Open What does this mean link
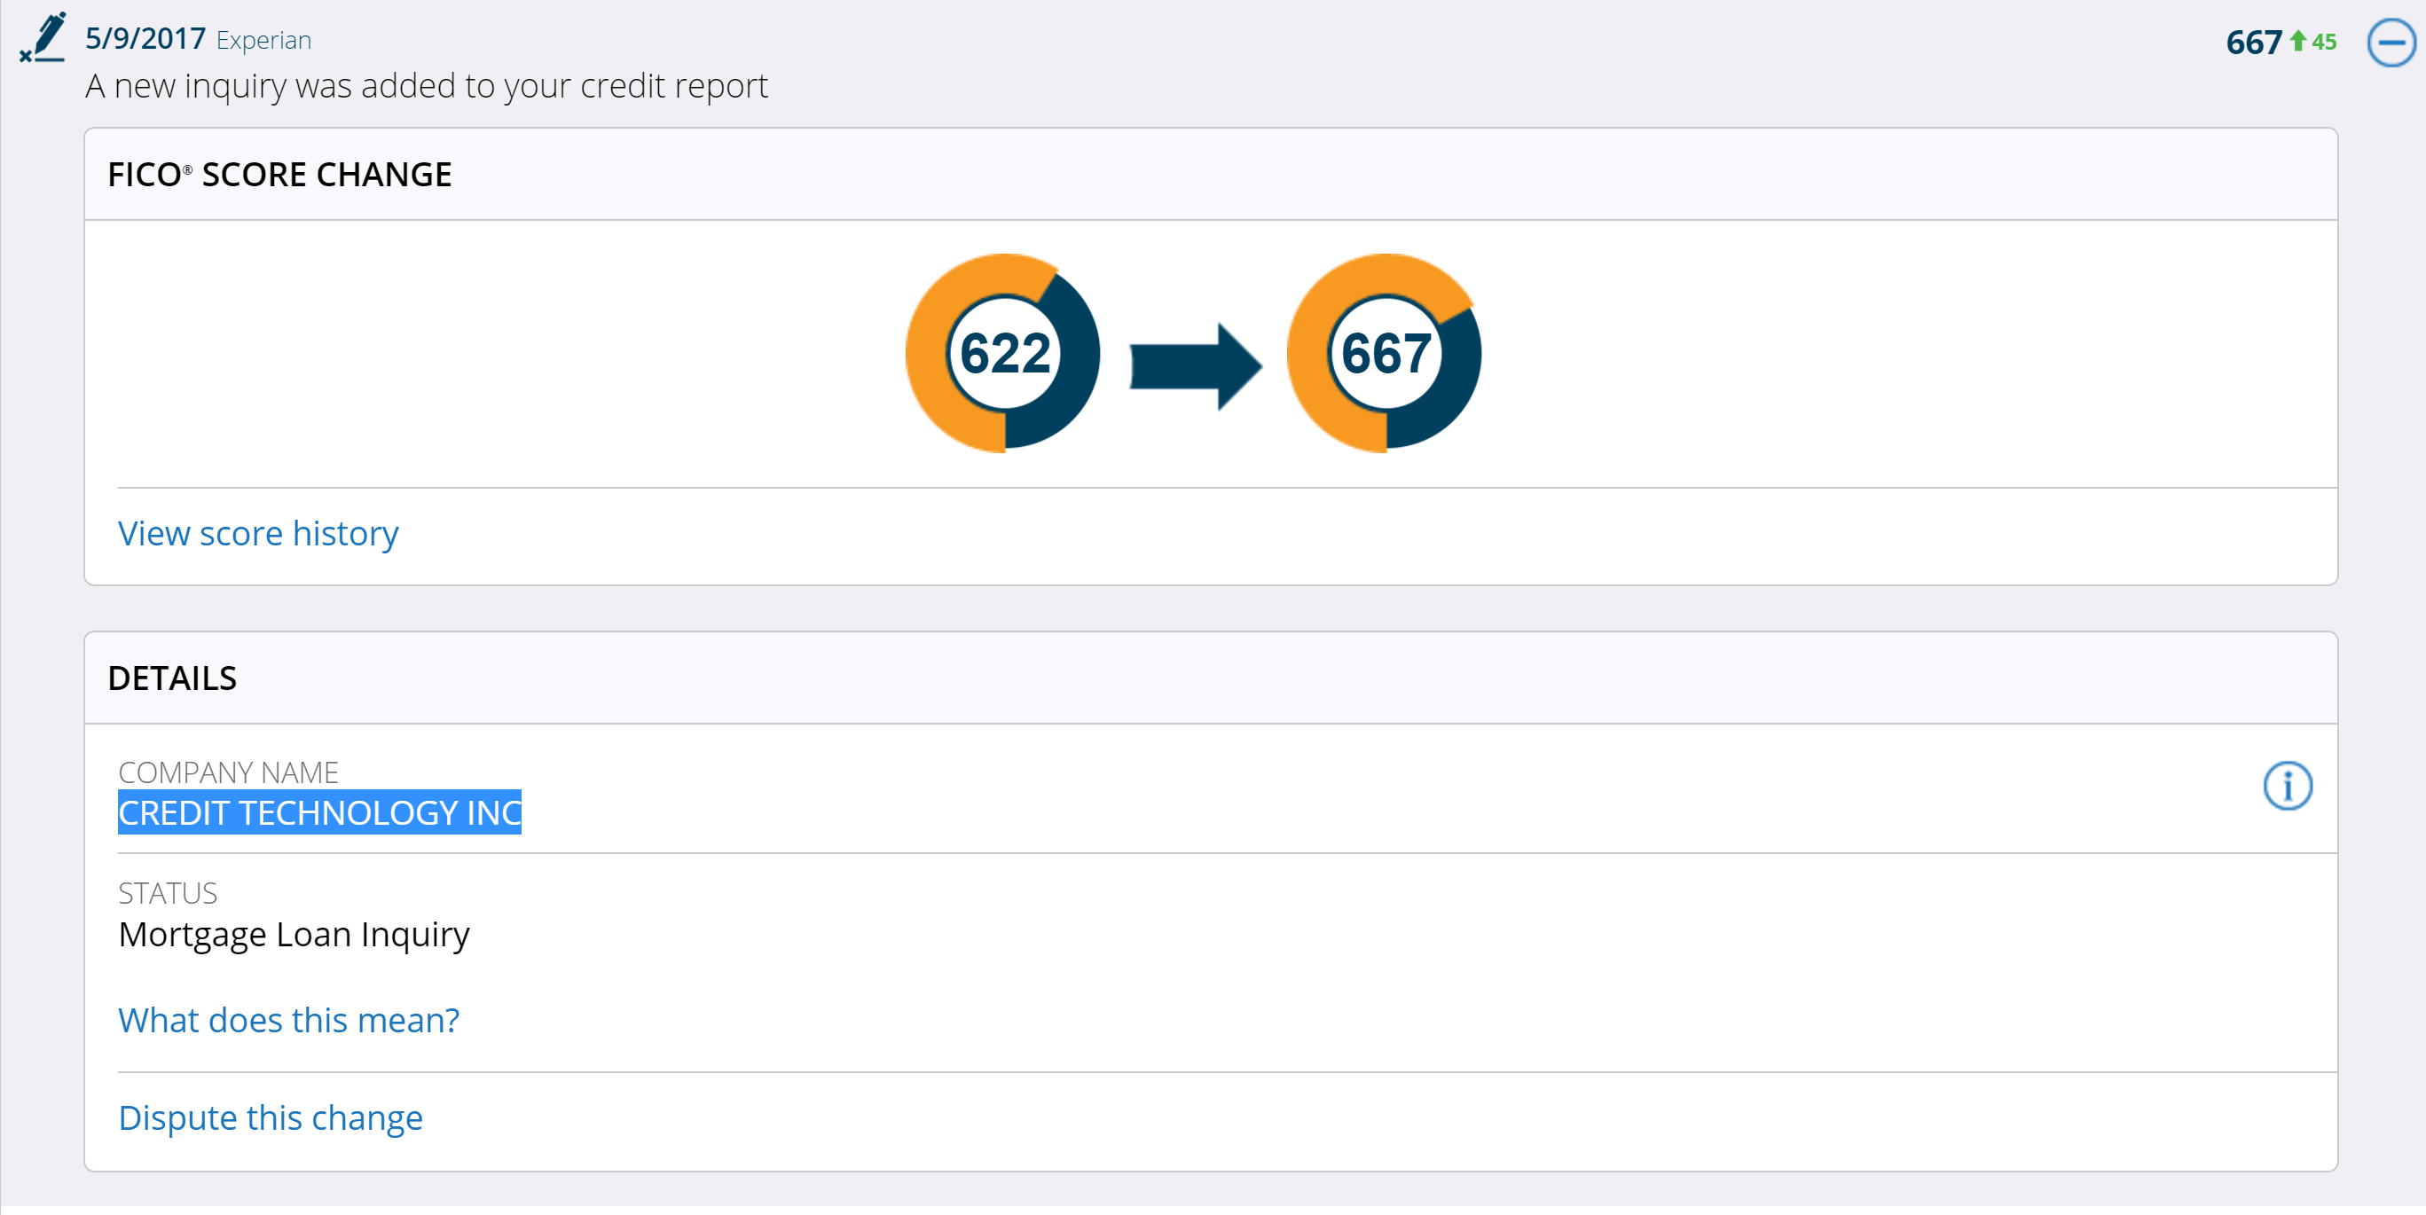 [x=288, y=1020]
